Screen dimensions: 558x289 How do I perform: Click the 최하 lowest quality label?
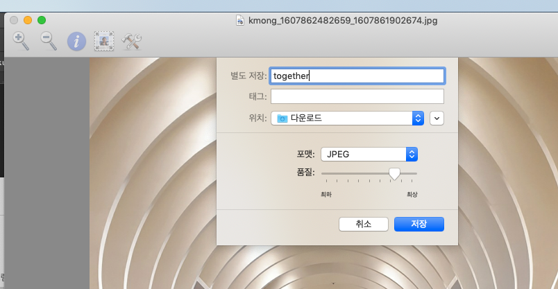coord(326,195)
